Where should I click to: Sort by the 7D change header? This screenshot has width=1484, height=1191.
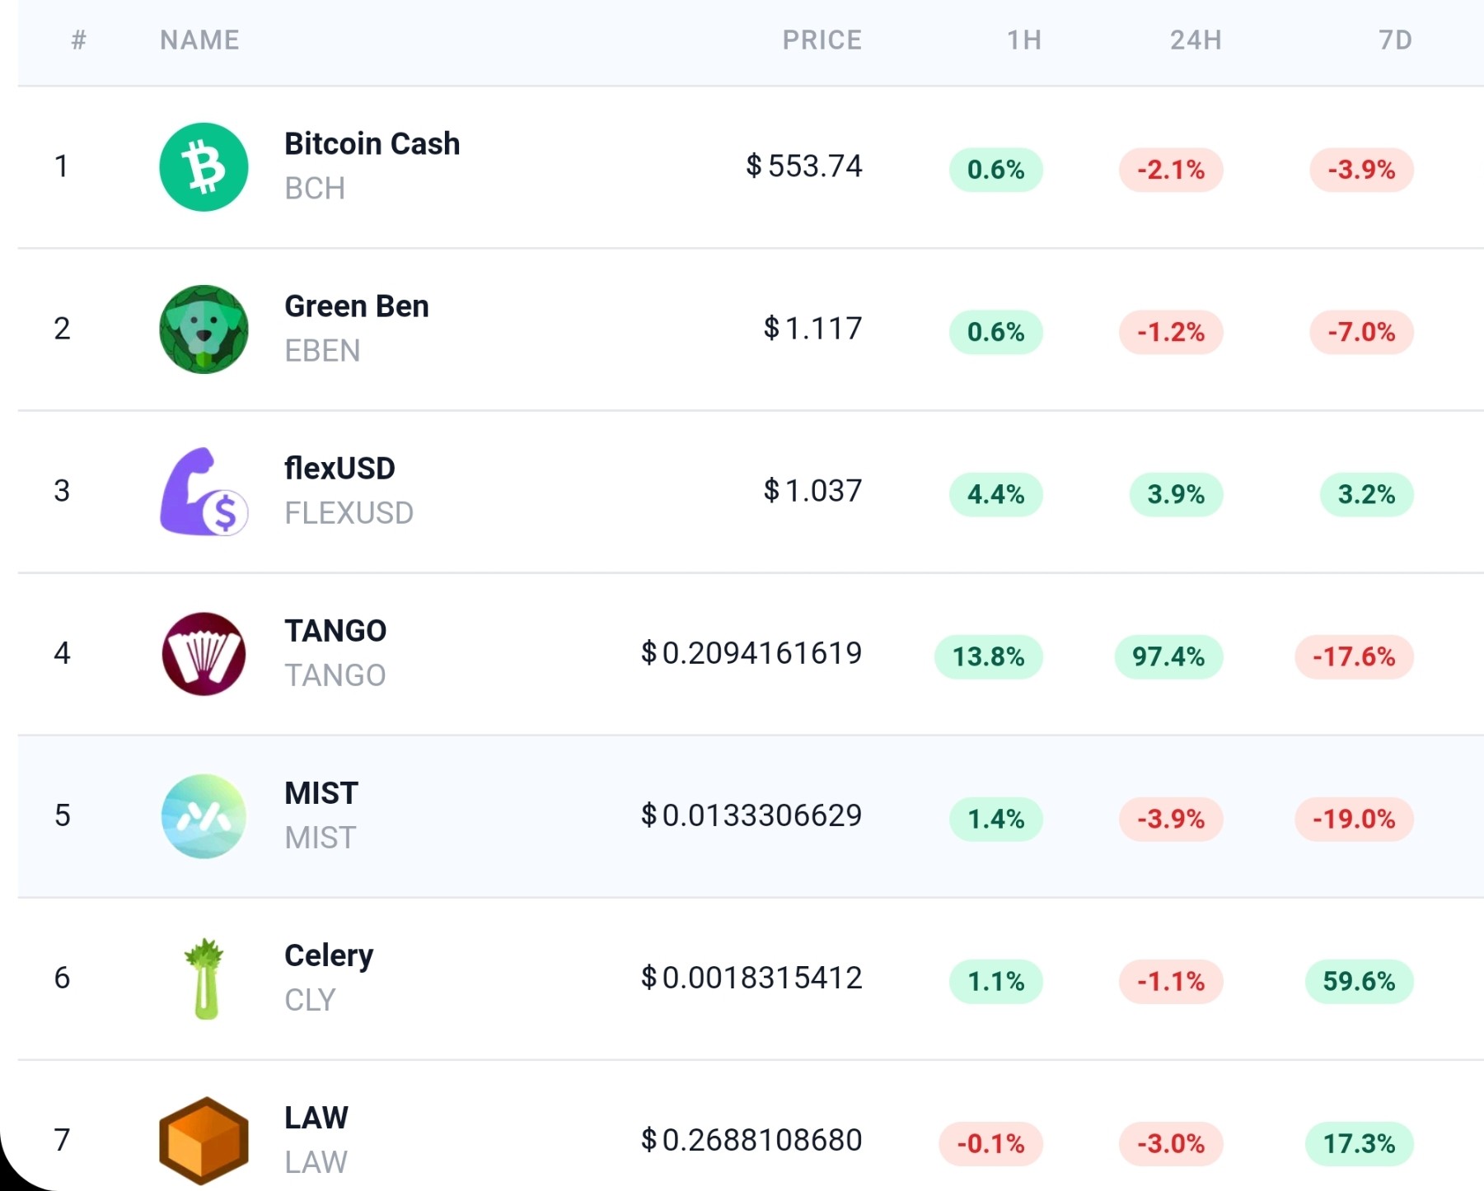(x=1395, y=40)
